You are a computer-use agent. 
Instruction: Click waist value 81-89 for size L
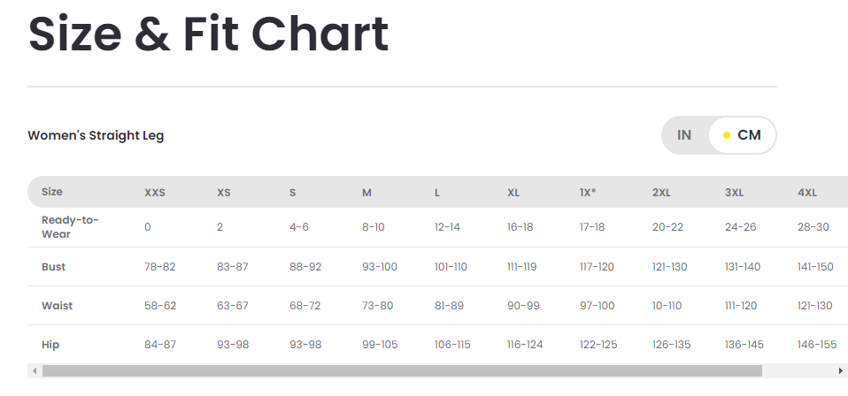click(451, 306)
